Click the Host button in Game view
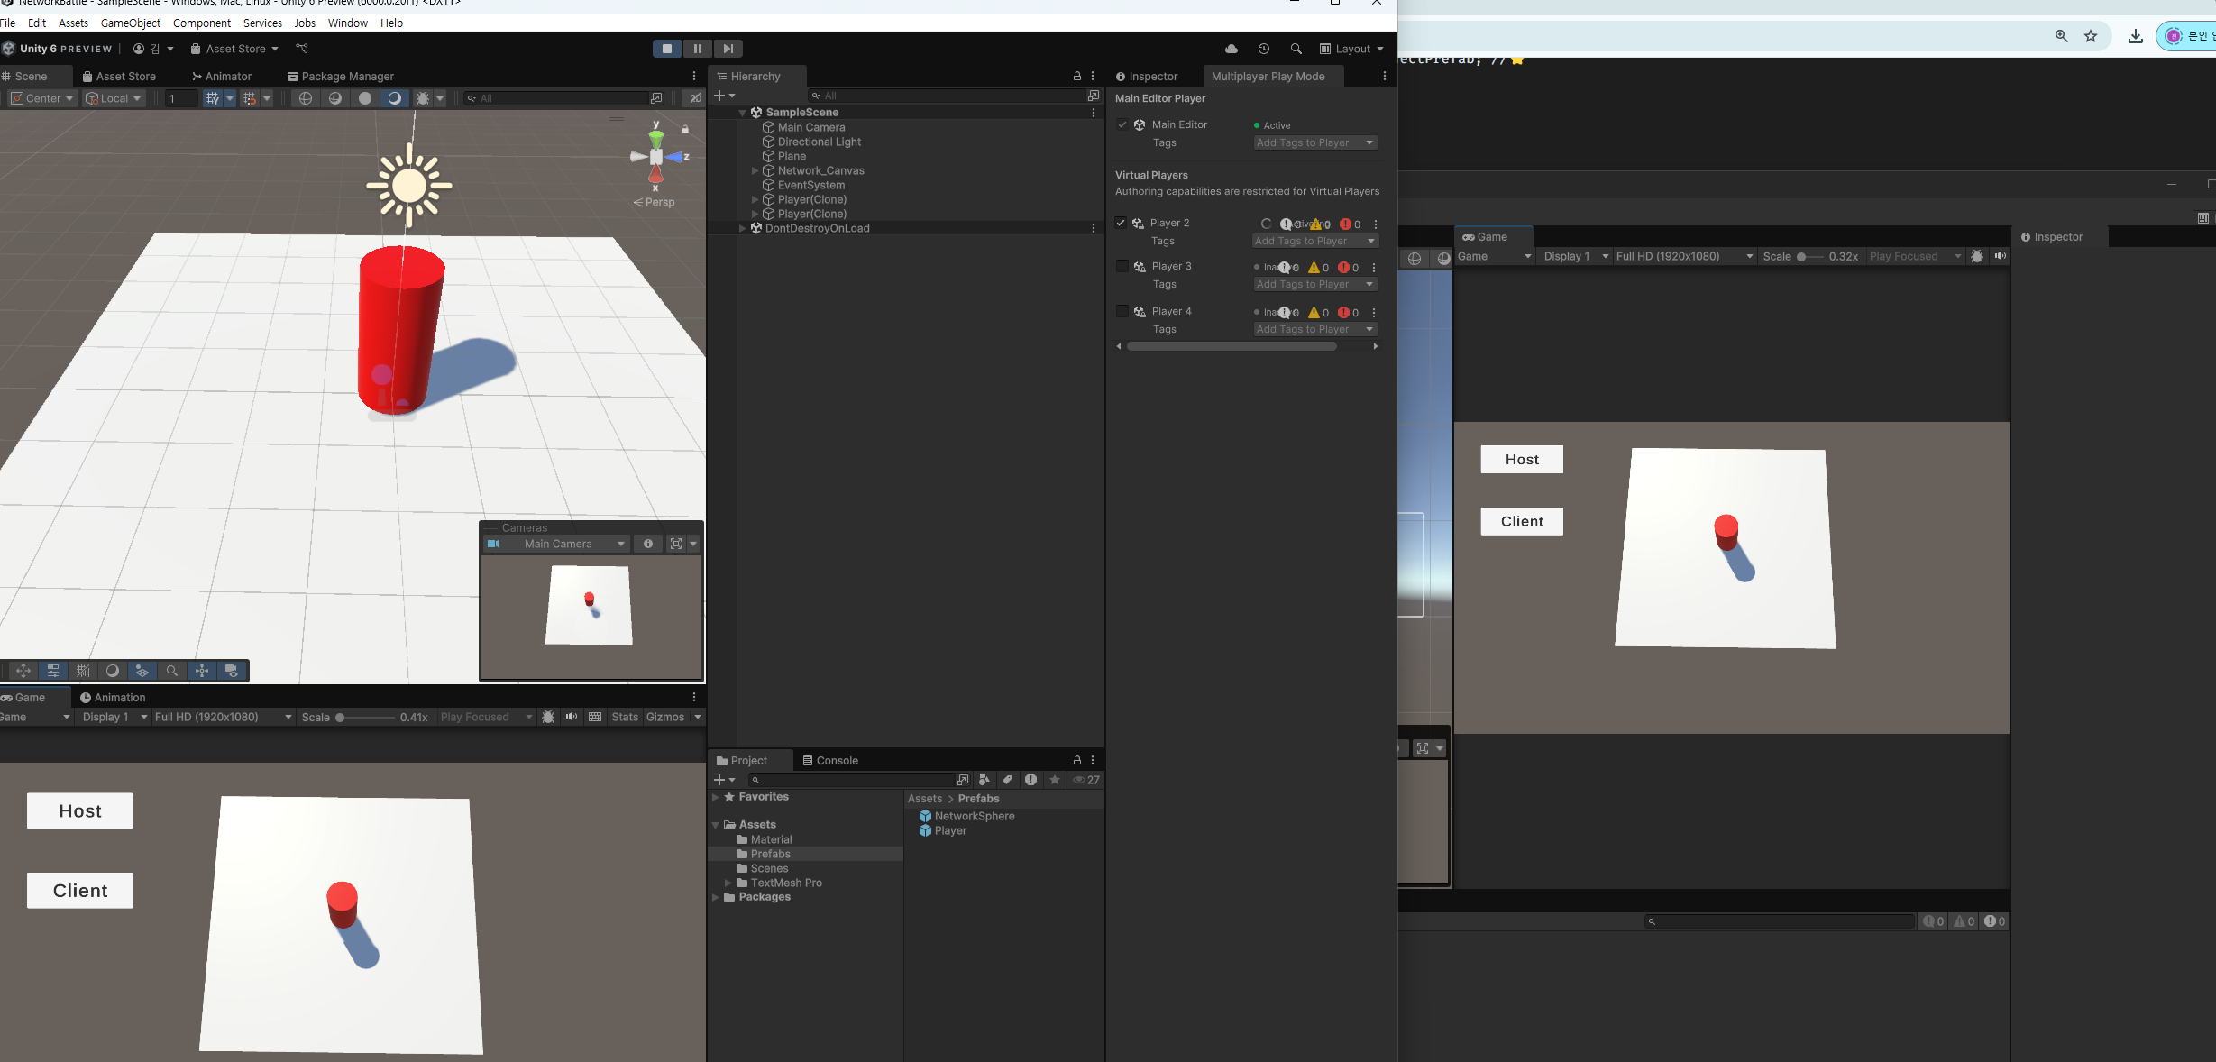The width and height of the screenshot is (2216, 1062). (x=80, y=810)
